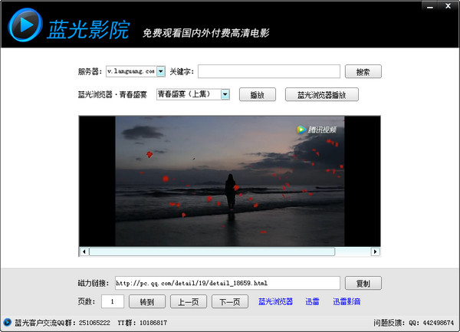Click the 搜索 search button
Viewport: 460px width, 332px height.
point(363,71)
